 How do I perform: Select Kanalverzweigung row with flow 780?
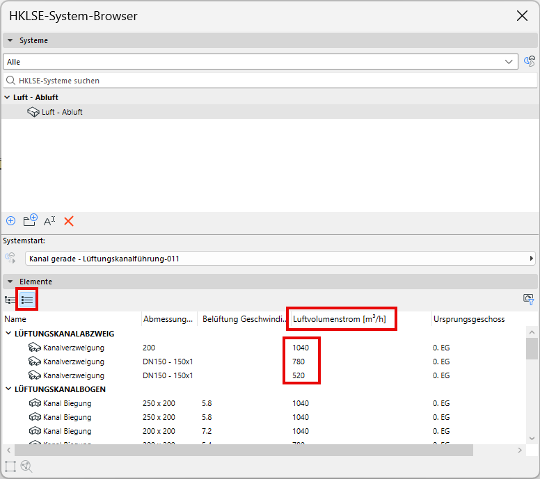pos(264,362)
